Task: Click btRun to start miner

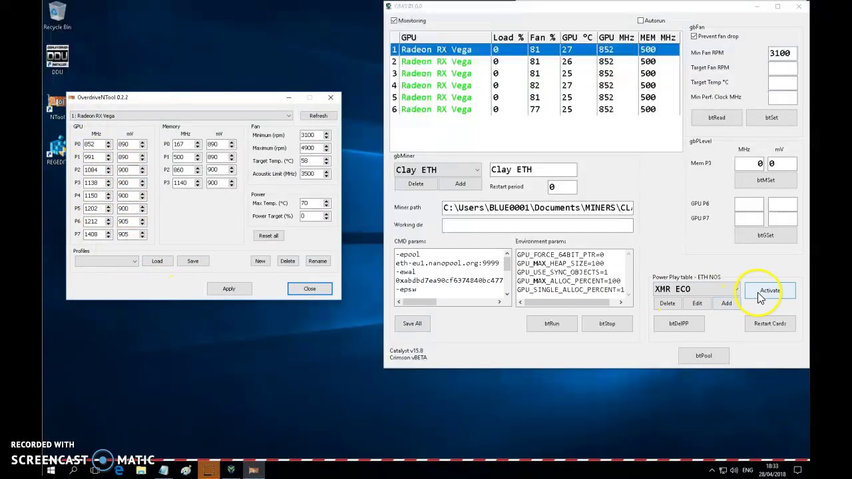Action: [552, 324]
